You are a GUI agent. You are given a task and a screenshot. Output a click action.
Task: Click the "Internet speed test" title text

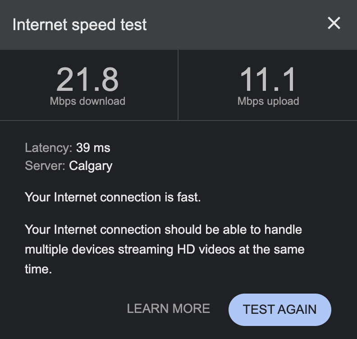80,25
